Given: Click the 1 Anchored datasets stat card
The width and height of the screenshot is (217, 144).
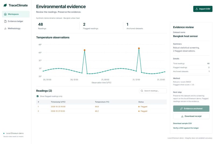Looking at the screenshot, I should tap(145, 26).
